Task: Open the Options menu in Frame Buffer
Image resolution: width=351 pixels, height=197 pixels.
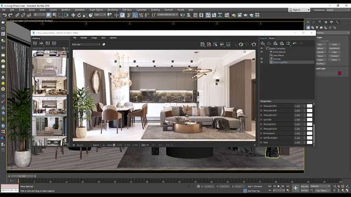Action: (x=113, y=38)
